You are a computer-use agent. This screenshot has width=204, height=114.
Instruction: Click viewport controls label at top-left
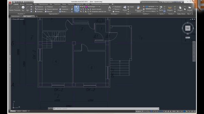click(x=18, y=19)
